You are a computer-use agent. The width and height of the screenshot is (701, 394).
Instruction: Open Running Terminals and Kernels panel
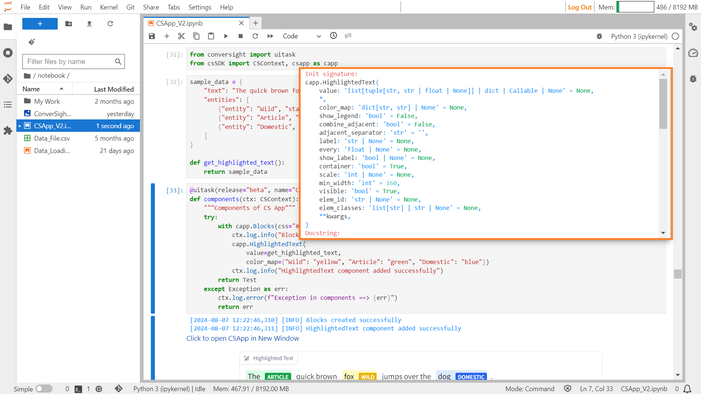coord(8,53)
